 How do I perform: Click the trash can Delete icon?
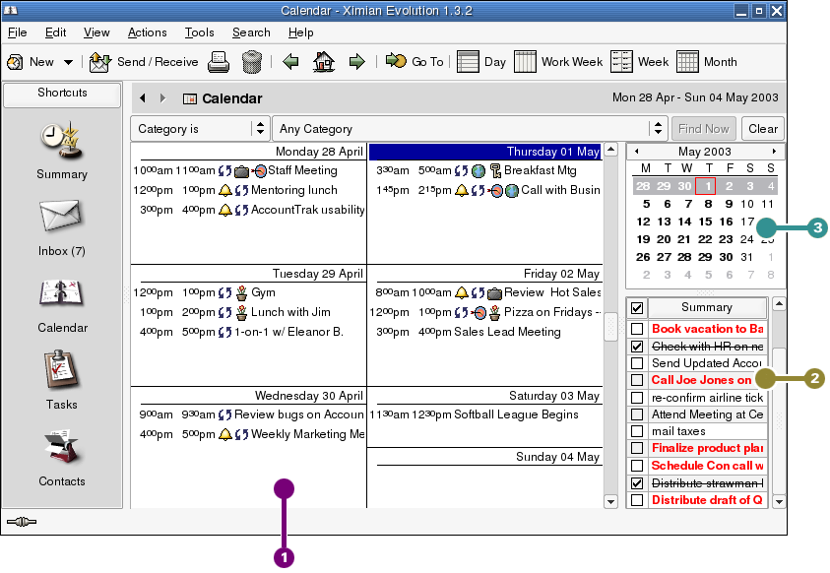click(252, 62)
